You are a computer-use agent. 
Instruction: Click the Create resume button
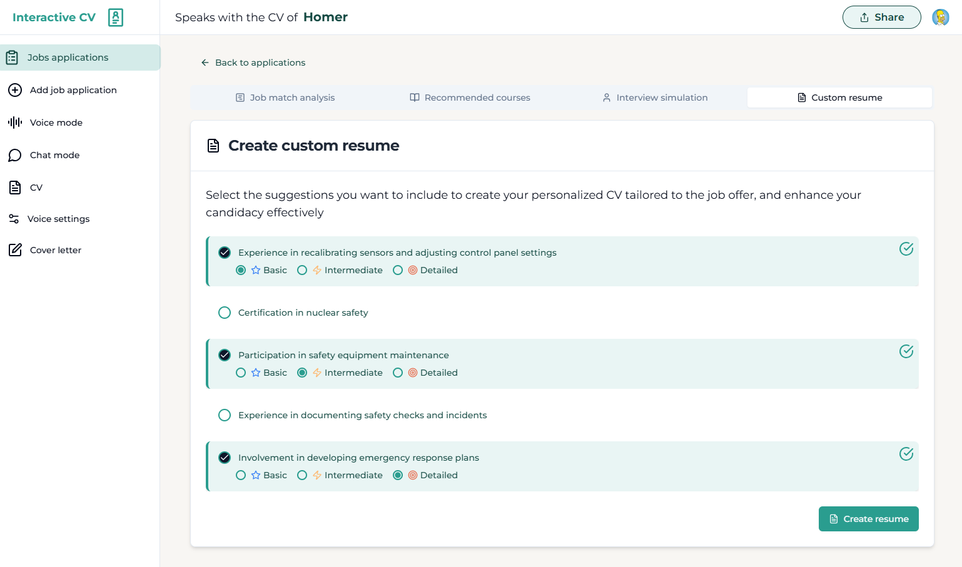pos(868,519)
